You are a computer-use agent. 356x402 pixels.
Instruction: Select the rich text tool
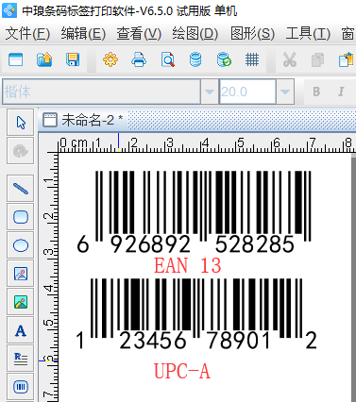21,359
